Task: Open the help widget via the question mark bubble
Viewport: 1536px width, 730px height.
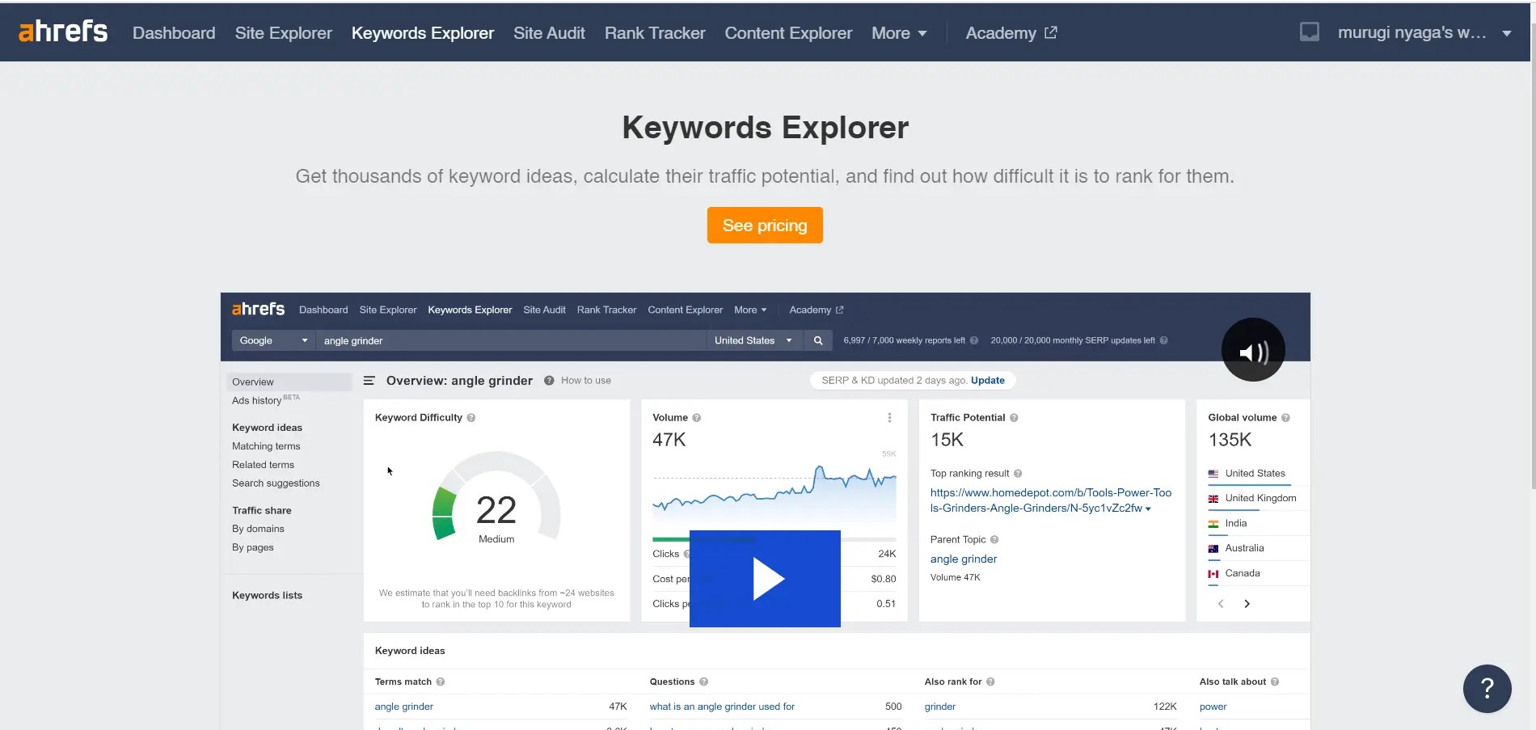Action: coord(1487,688)
